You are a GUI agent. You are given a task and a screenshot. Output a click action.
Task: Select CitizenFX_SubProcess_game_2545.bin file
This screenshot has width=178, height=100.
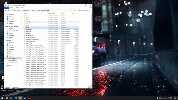click(x=35, y=62)
